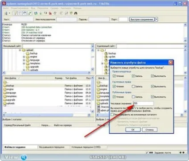The width and height of the screenshot is (189, 161).
Task: Open the directory listing filters icon
Action: point(61,13)
